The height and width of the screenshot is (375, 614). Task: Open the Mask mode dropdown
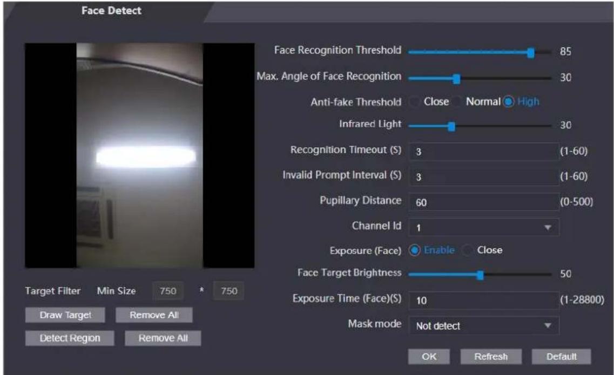point(484,326)
